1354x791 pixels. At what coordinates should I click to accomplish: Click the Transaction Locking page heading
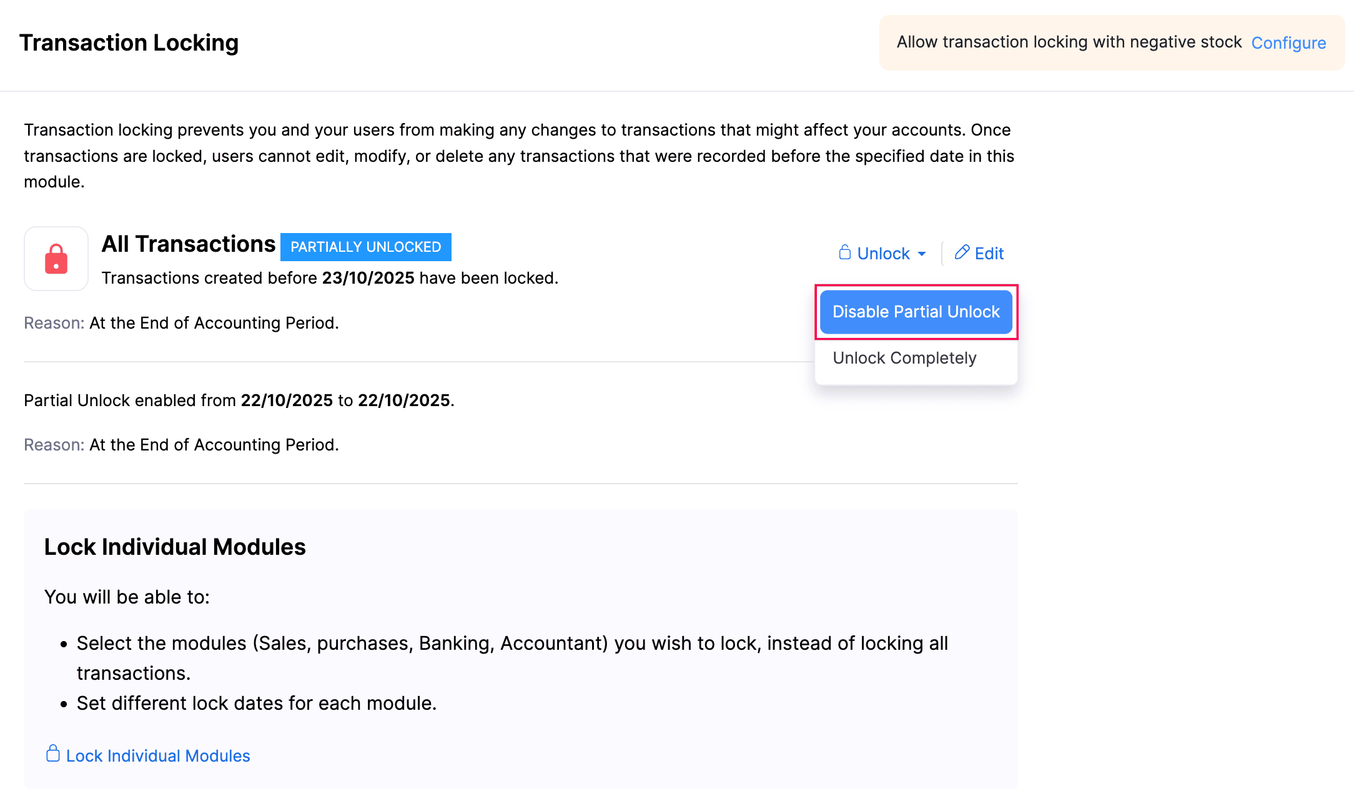[129, 42]
